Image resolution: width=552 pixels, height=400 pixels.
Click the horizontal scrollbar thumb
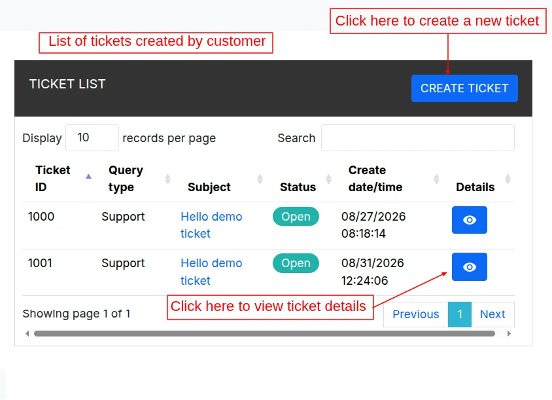click(264, 333)
